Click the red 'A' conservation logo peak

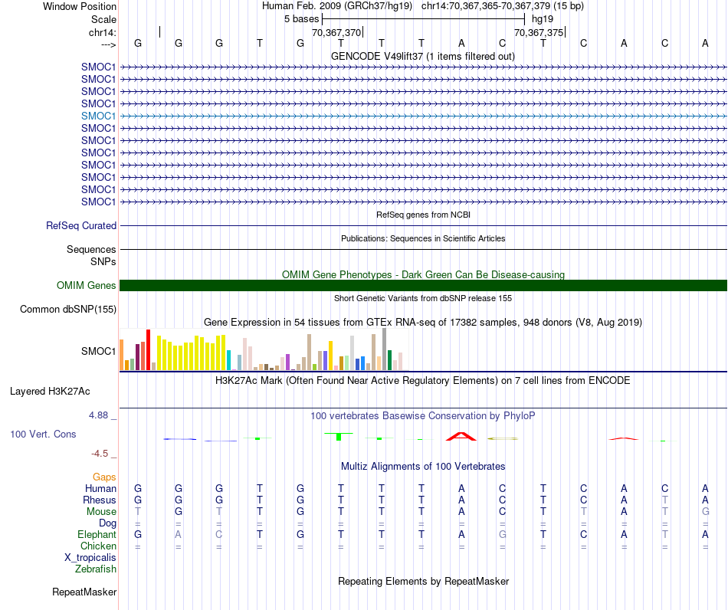(461, 436)
